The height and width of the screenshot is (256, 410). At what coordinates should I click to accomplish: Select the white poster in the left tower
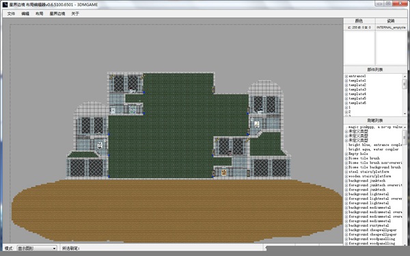pos(100,145)
